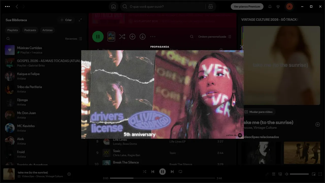Enter full screen mode
This screenshot has height=183, width=325.
click(320, 174)
